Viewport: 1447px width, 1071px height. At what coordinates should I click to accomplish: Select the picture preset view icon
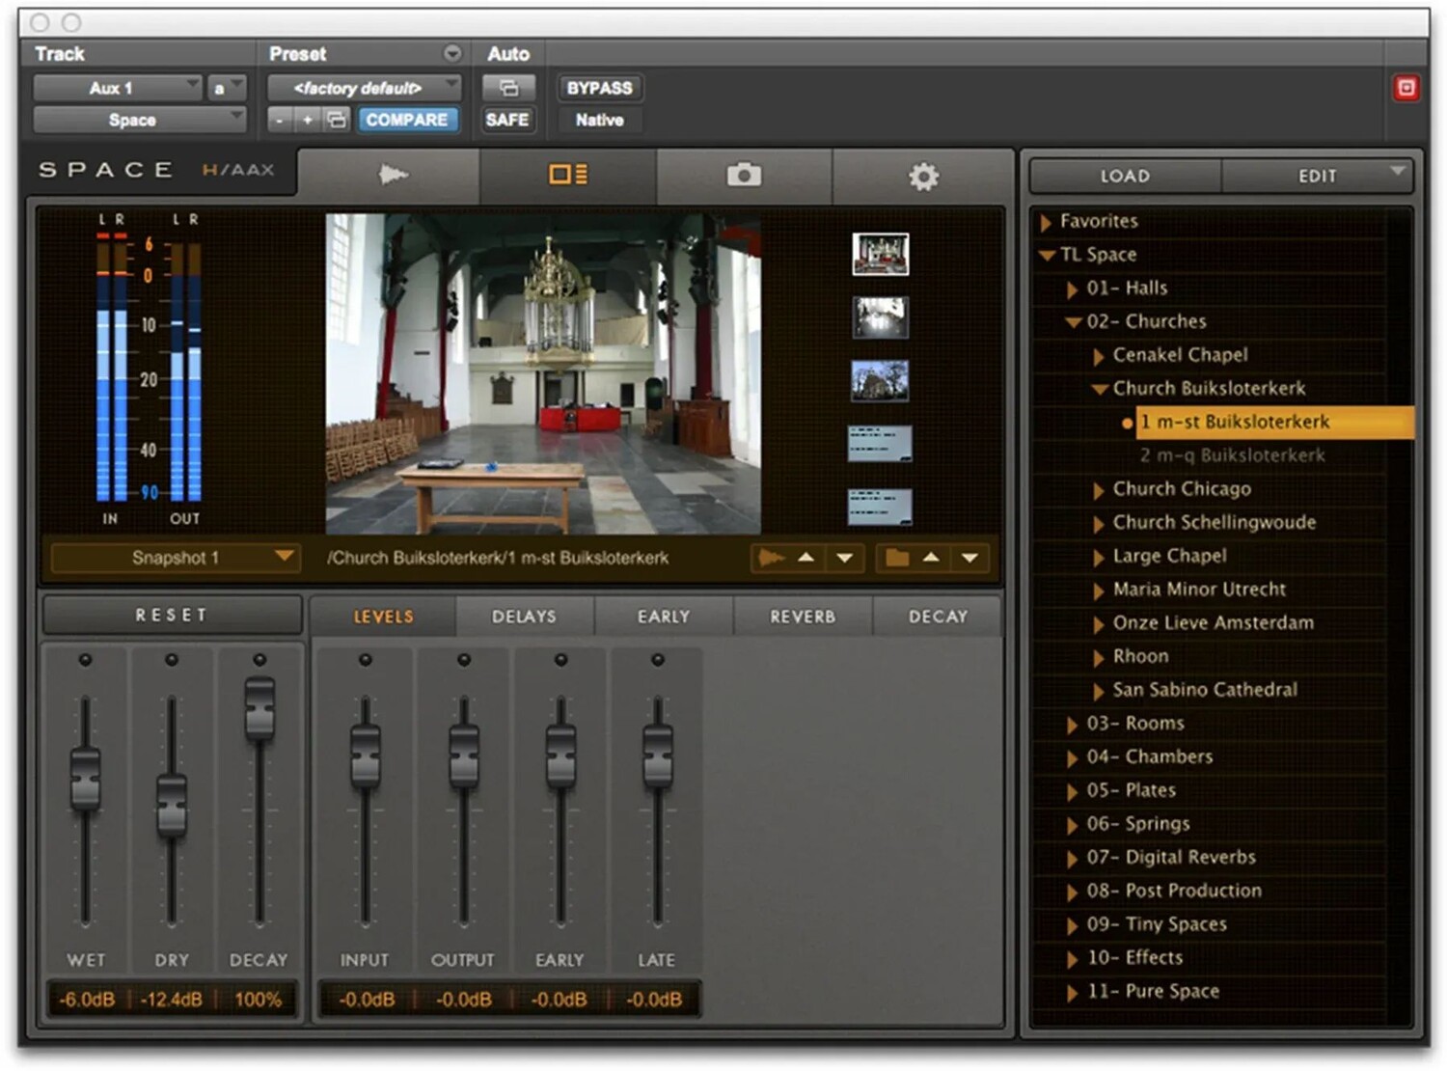tap(567, 175)
